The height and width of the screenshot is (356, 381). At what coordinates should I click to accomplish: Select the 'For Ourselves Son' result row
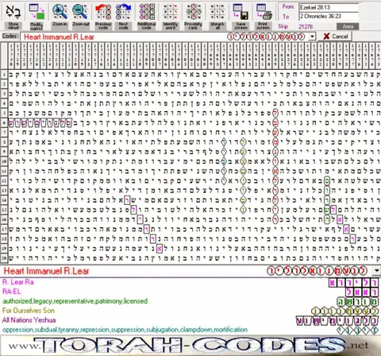coord(190,311)
